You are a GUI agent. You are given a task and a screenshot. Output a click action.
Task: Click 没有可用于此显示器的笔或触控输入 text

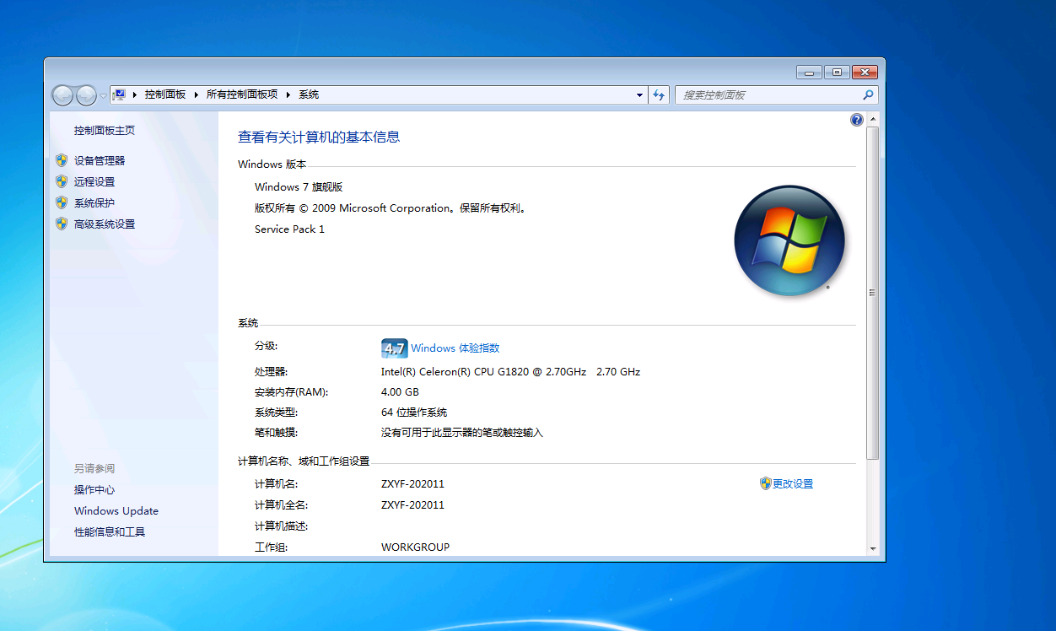coord(462,433)
